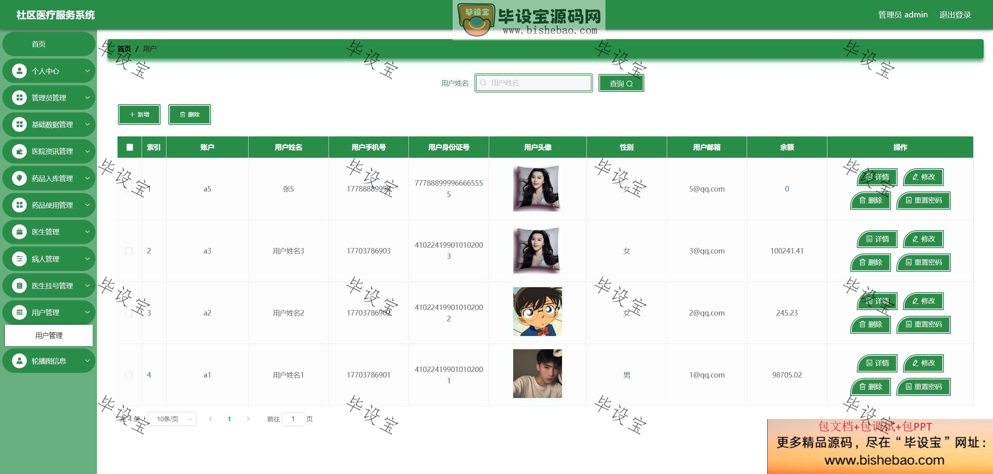Screen dimensions: 993x474
Task: Click the Conan avatar thumbnail for a2
Action: [537, 312]
